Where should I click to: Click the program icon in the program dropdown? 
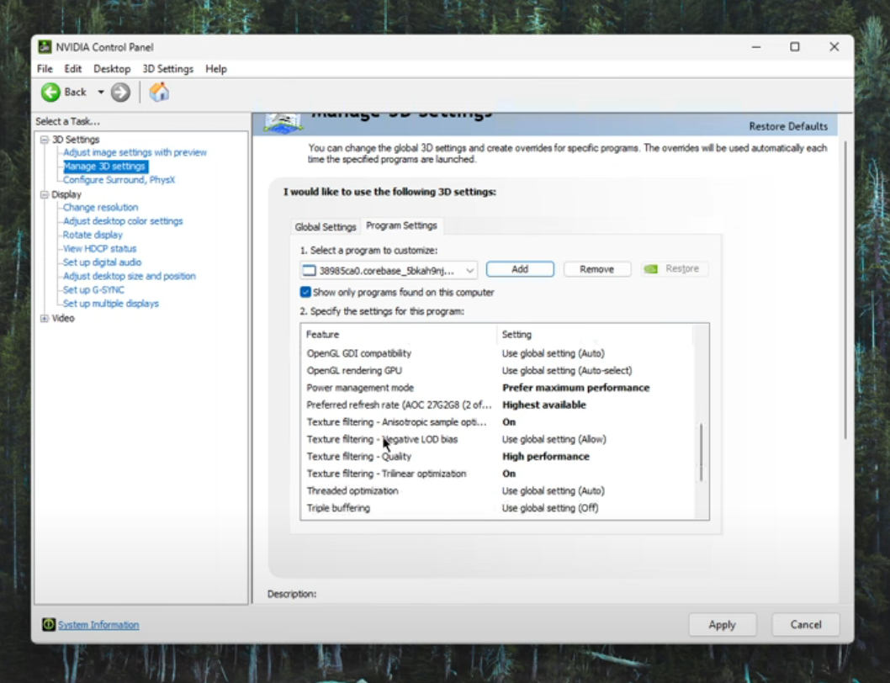tap(309, 270)
